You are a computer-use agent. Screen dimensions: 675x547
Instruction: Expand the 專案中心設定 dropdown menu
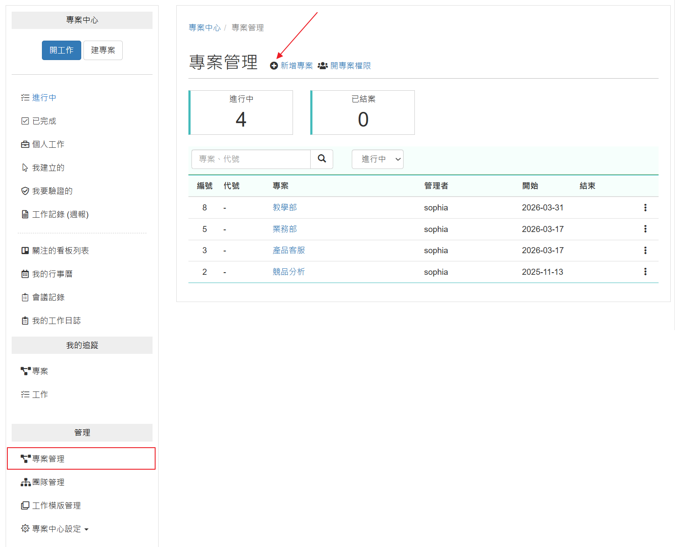click(55, 529)
